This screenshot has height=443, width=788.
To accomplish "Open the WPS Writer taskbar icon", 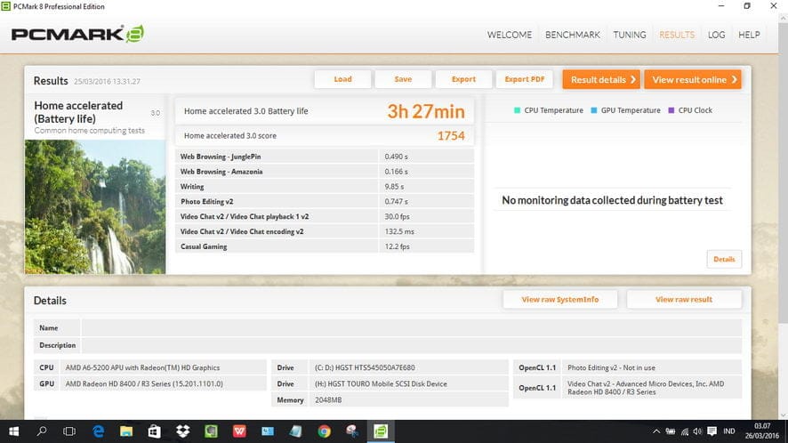I will coord(239,431).
